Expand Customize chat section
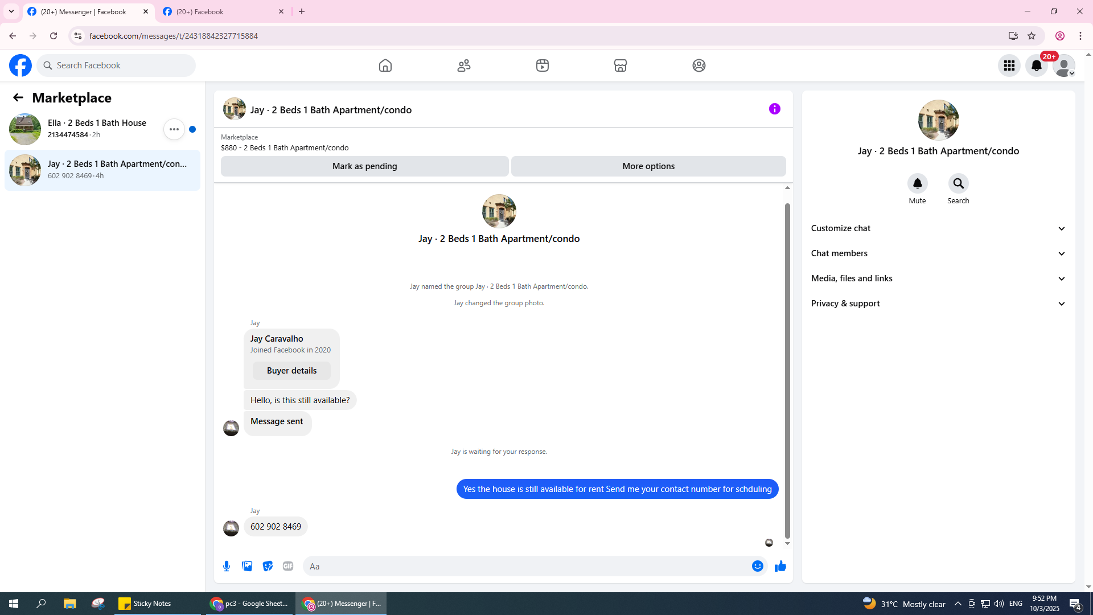Viewport: 1093px width, 615px height. (939, 228)
